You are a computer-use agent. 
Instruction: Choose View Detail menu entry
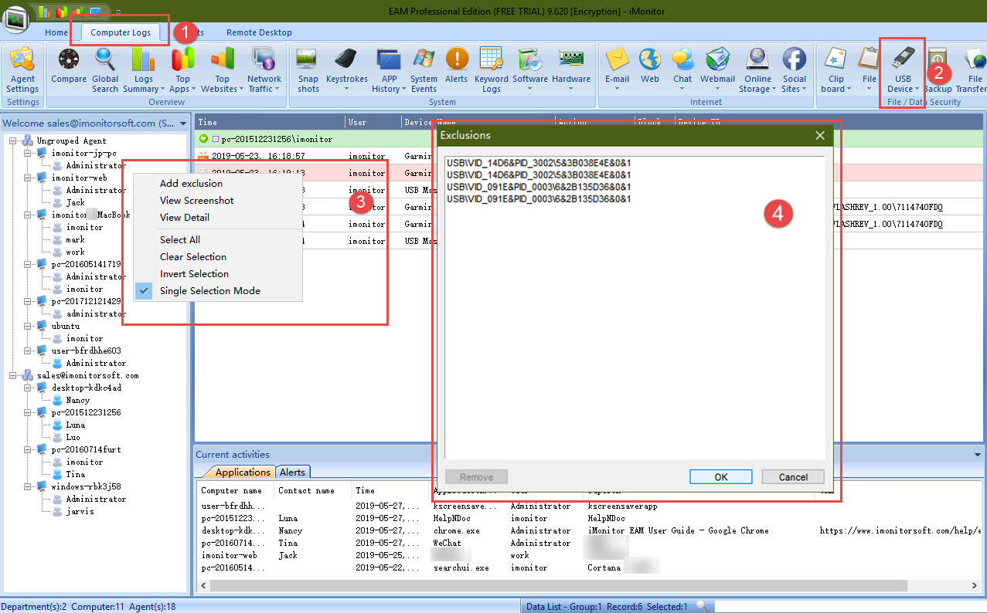(216, 218)
